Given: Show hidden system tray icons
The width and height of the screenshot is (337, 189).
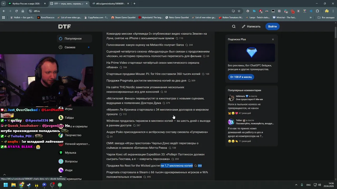Looking at the screenshot, I should click(x=296, y=185).
